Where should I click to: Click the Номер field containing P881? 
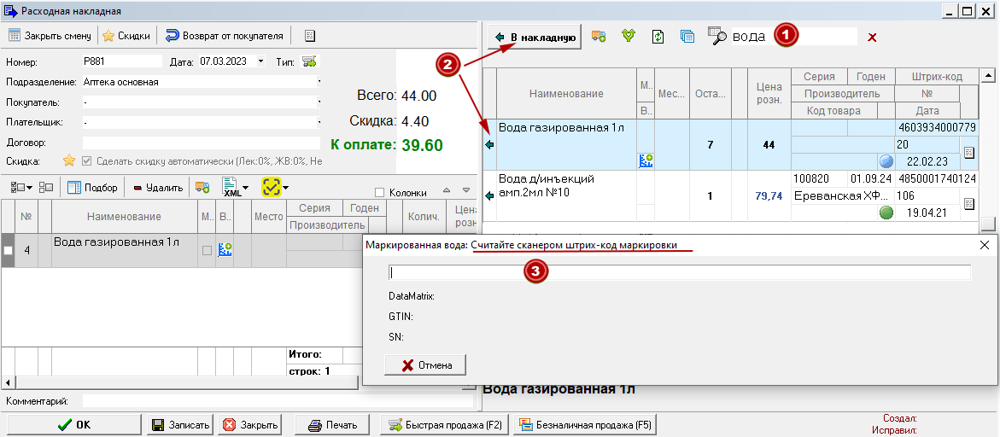tap(122, 61)
